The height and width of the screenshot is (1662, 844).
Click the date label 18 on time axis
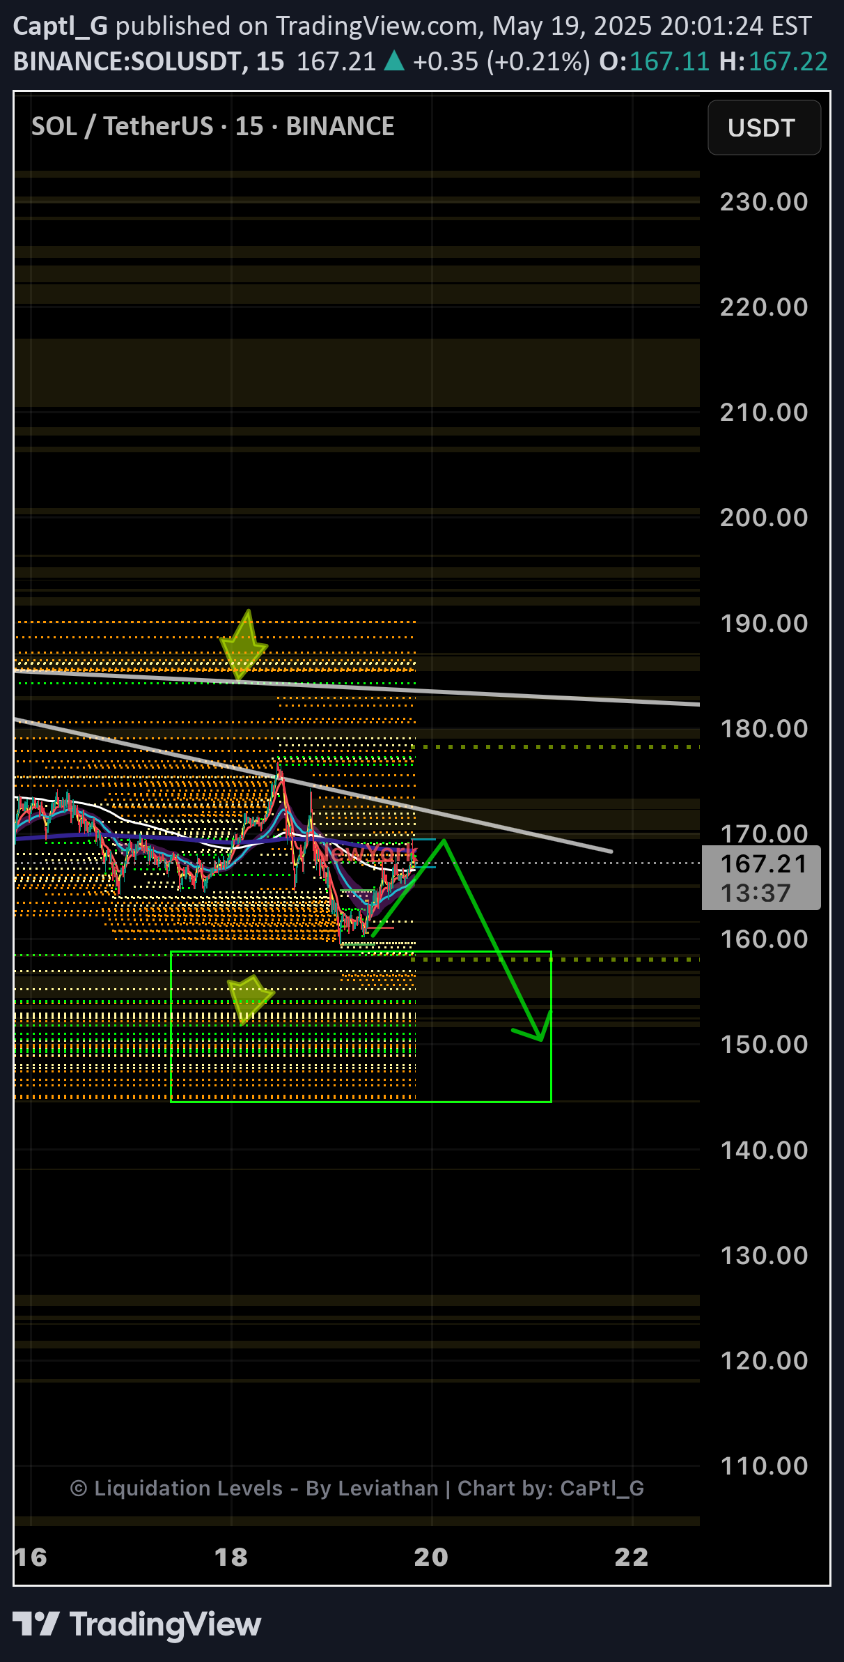tap(231, 1557)
